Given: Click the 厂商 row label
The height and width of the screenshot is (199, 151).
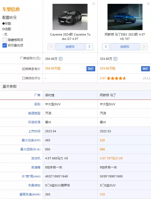Looking at the screenshot, I should 37,95.
